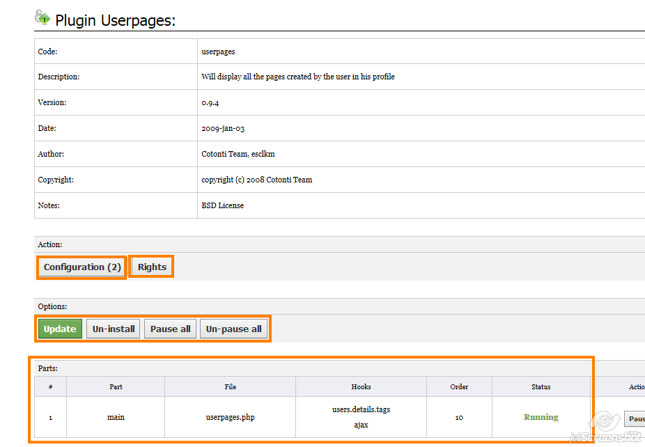Click the users.details.tags hook entry
The width and height of the screenshot is (645, 447).
(361, 409)
